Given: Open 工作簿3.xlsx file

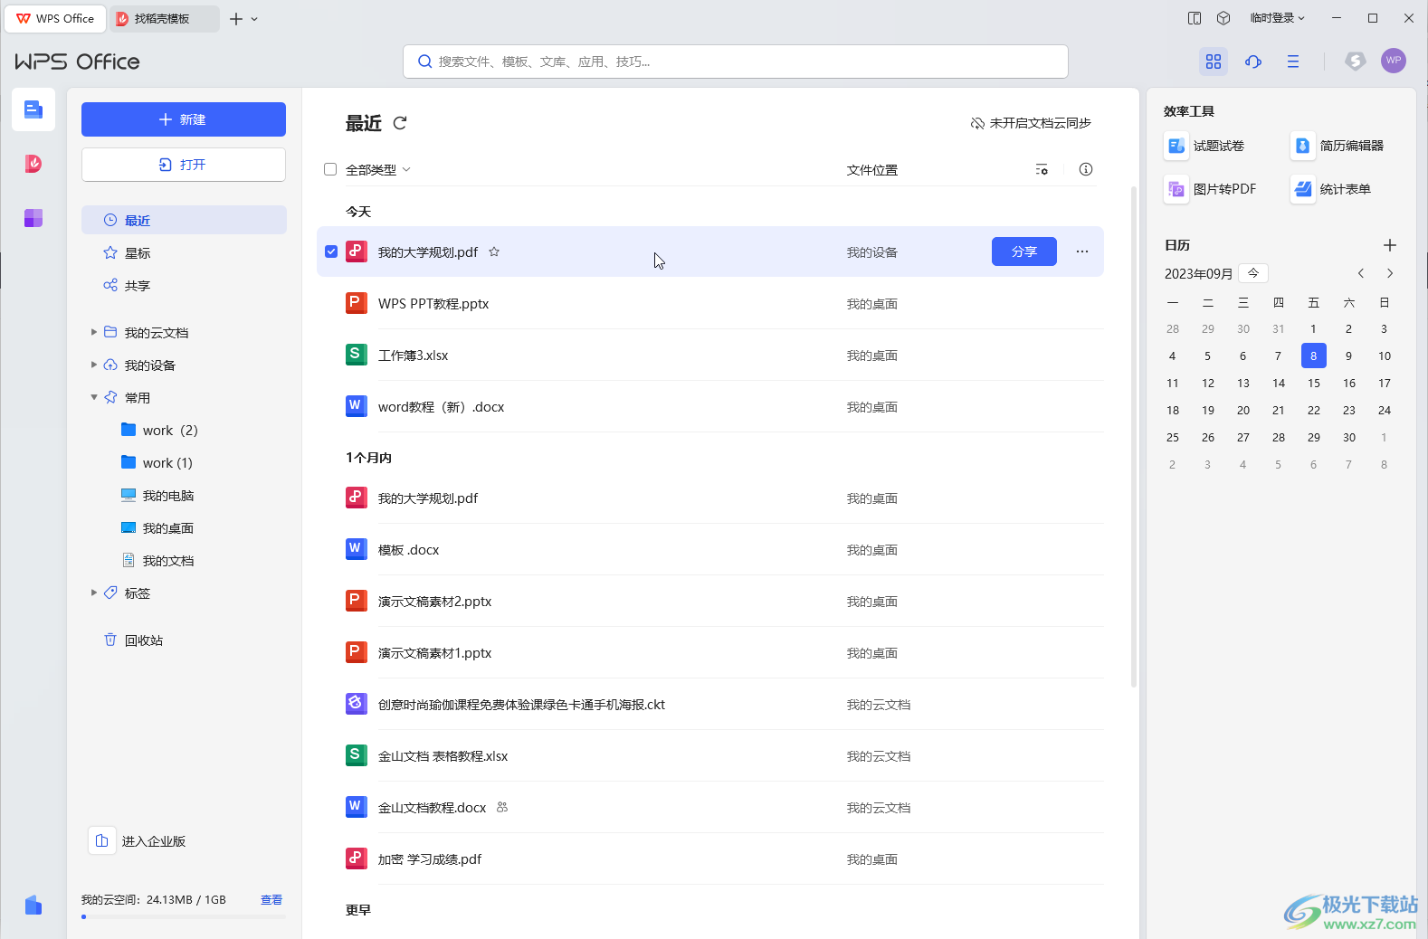Looking at the screenshot, I should (710, 355).
